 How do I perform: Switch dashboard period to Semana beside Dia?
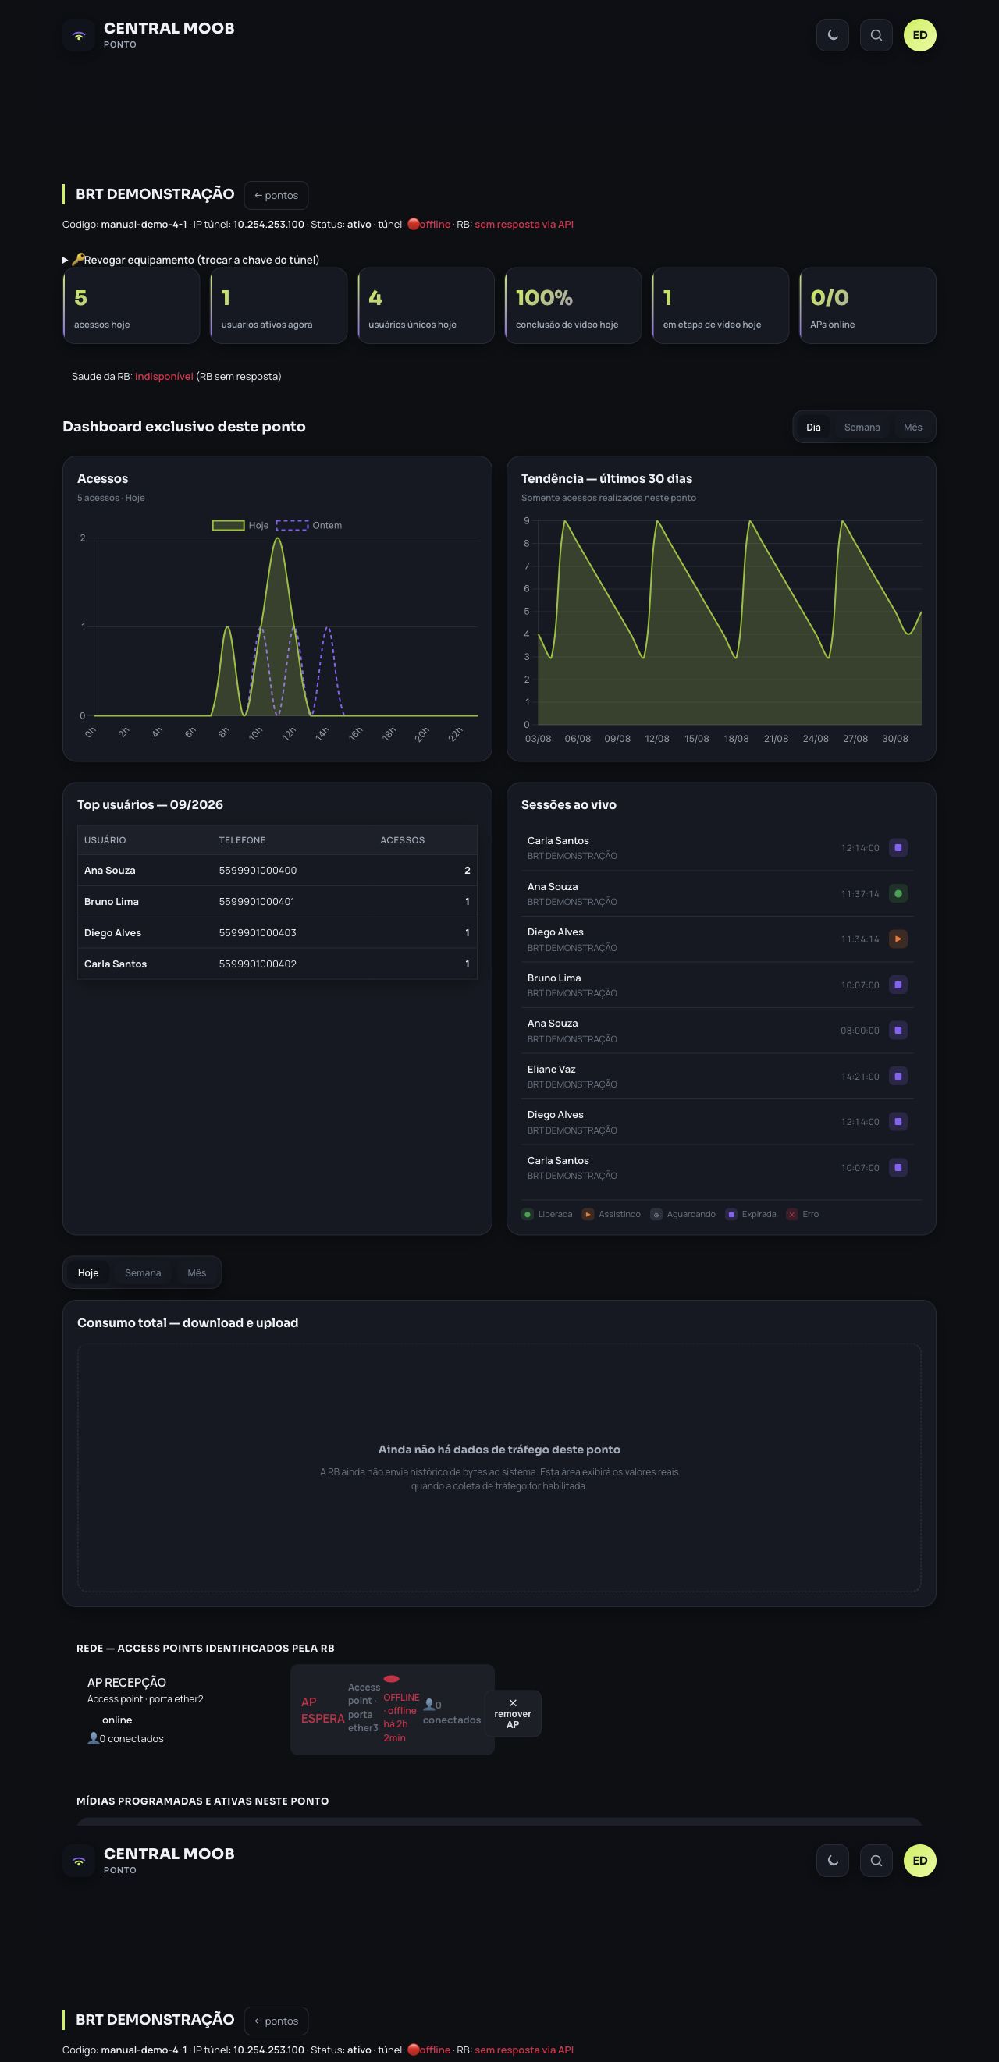[862, 428]
